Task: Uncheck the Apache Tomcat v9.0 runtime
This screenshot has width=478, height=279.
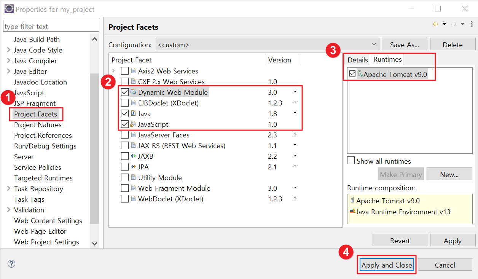Action: (x=352, y=74)
